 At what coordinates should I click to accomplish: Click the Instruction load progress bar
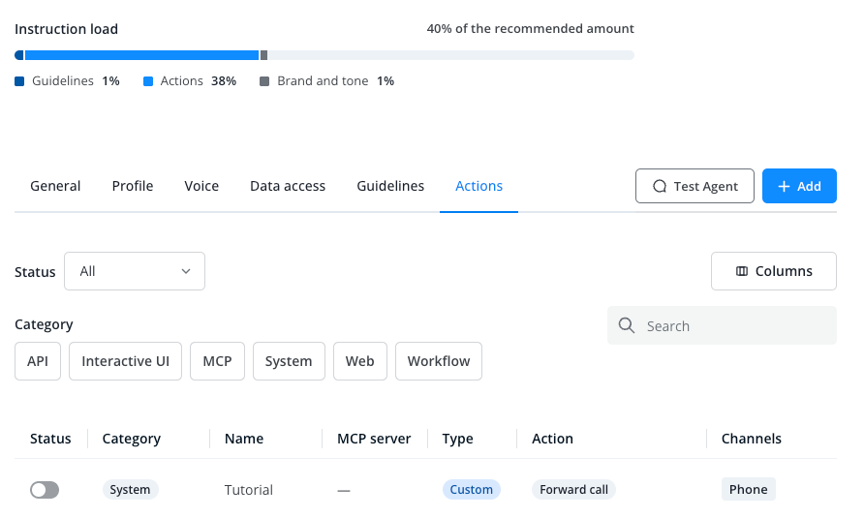(324, 55)
